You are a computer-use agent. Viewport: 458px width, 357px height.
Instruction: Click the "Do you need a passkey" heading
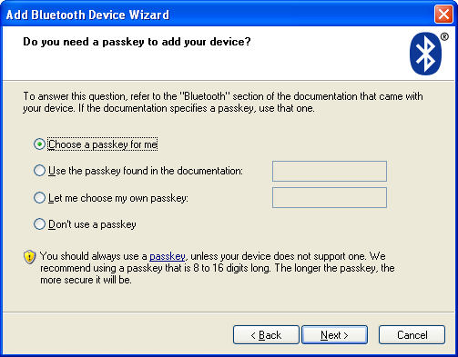click(137, 42)
